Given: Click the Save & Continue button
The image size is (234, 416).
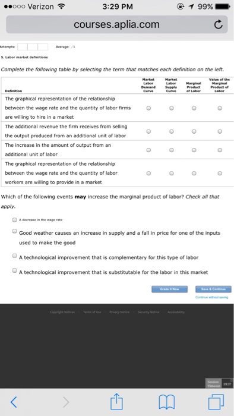Looking at the screenshot, I should tap(213, 289).
